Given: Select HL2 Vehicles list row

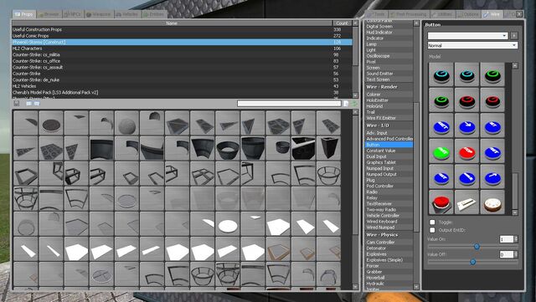Looking at the screenshot, I should click(182, 86).
